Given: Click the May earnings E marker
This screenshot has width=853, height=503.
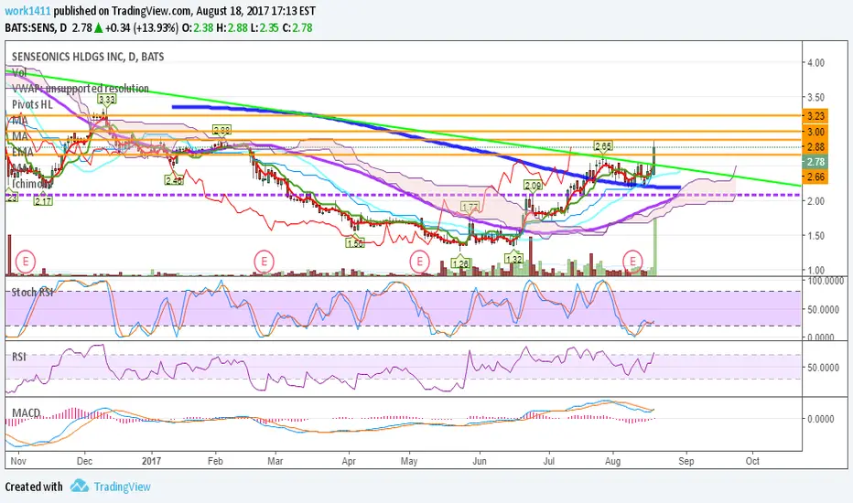Looking at the screenshot, I should [419, 262].
